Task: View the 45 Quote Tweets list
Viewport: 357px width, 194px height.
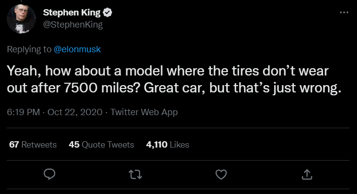Action: click(101, 144)
